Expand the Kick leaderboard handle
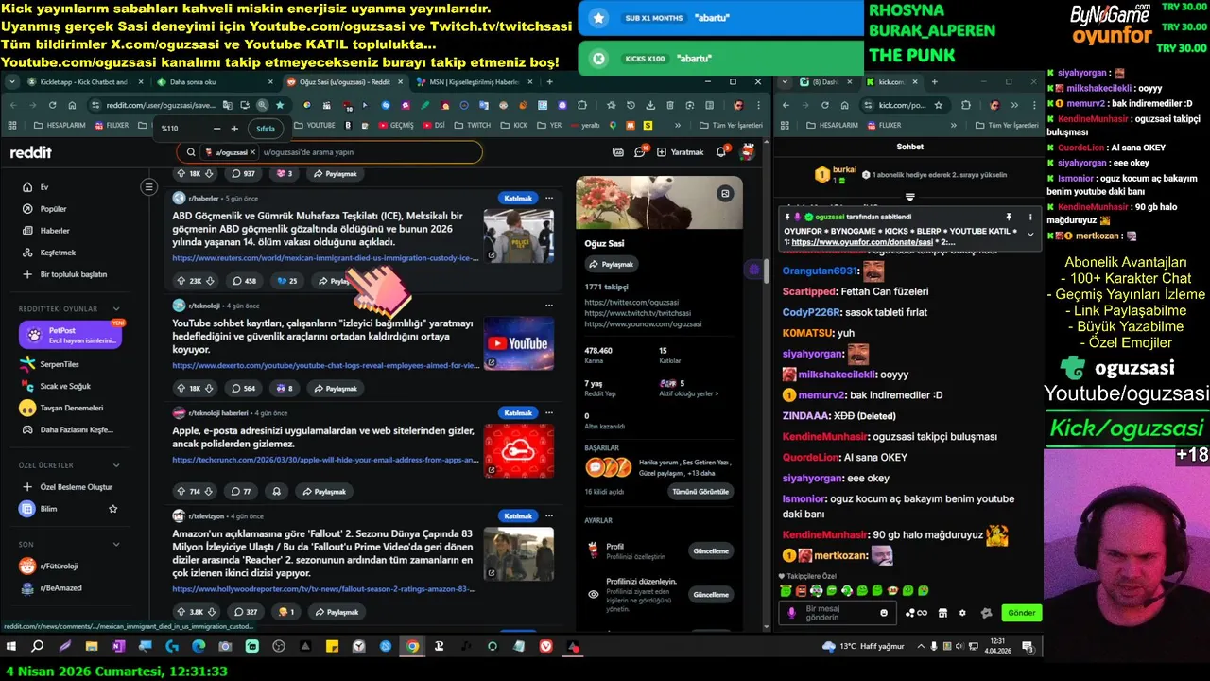This screenshot has height=681, width=1210. click(x=909, y=197)
